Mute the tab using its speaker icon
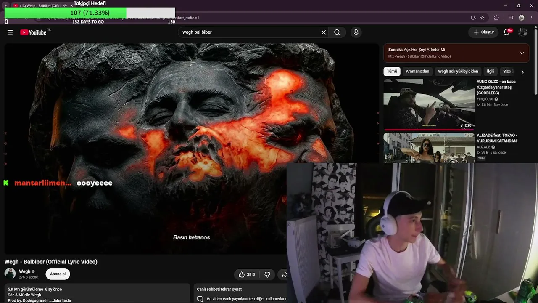The width and height of the screenshot is (538, 303). [x=65, y=6]
